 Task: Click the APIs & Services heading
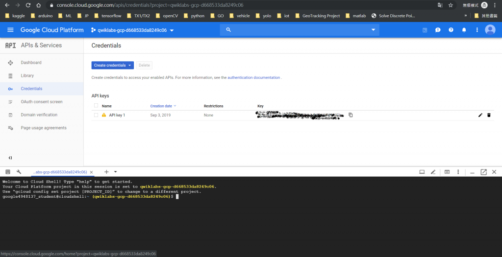(41, 46)
